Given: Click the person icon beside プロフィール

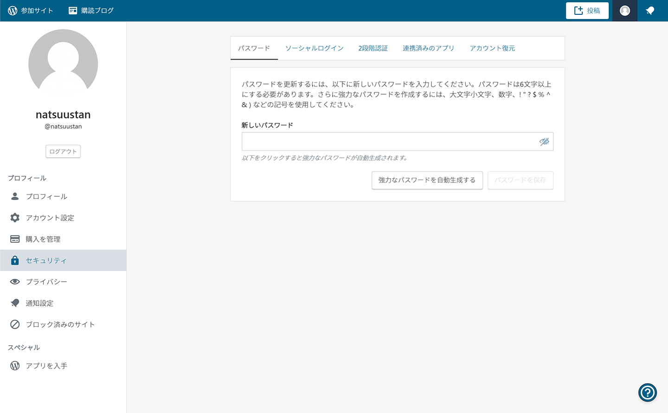Looking at the screenshot, I should (15, 196).
